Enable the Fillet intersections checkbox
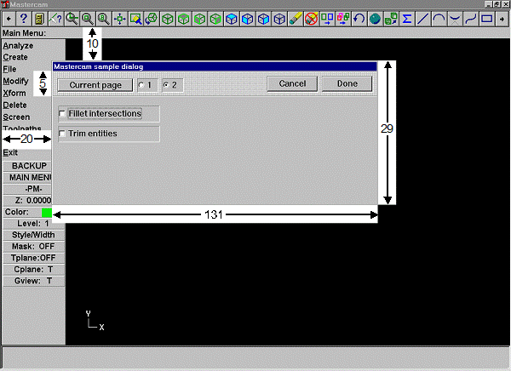511x371 pixels. click(x=62, y=113)
